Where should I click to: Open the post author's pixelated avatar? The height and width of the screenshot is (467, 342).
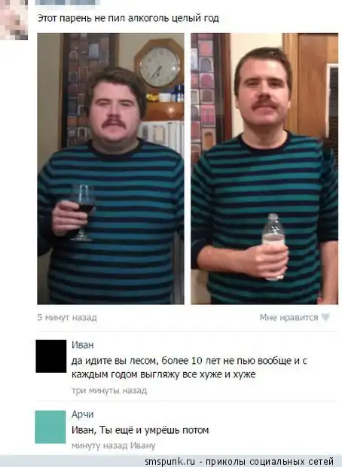point(14,20)
